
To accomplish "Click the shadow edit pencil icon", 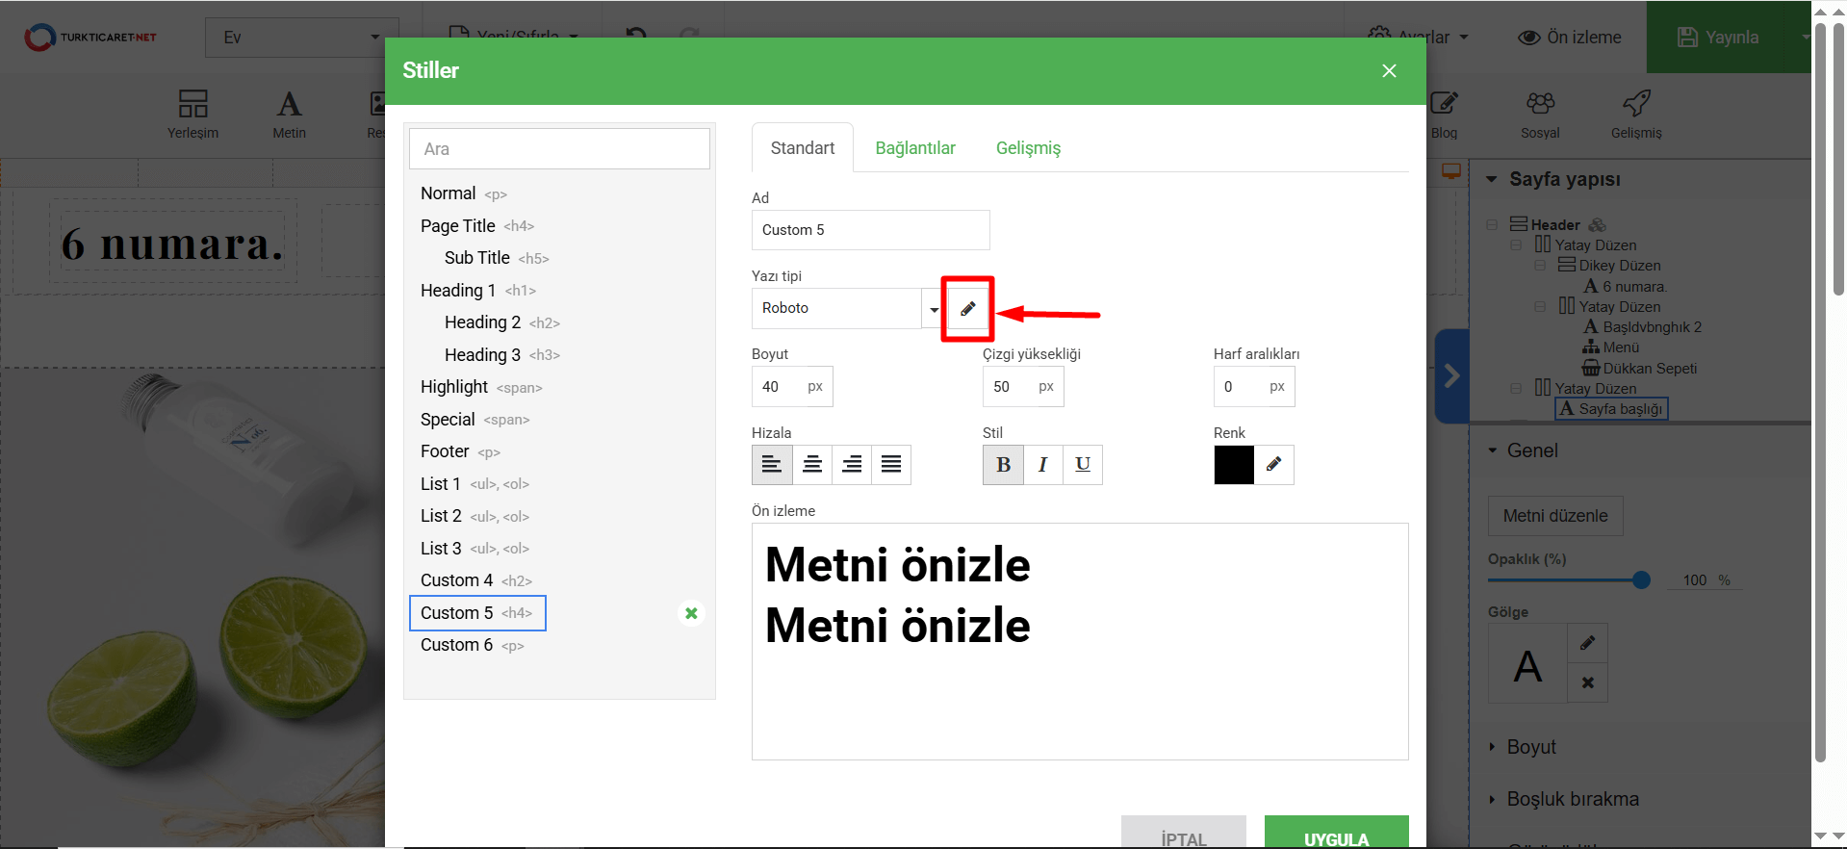I will [x=1587, y=643].
